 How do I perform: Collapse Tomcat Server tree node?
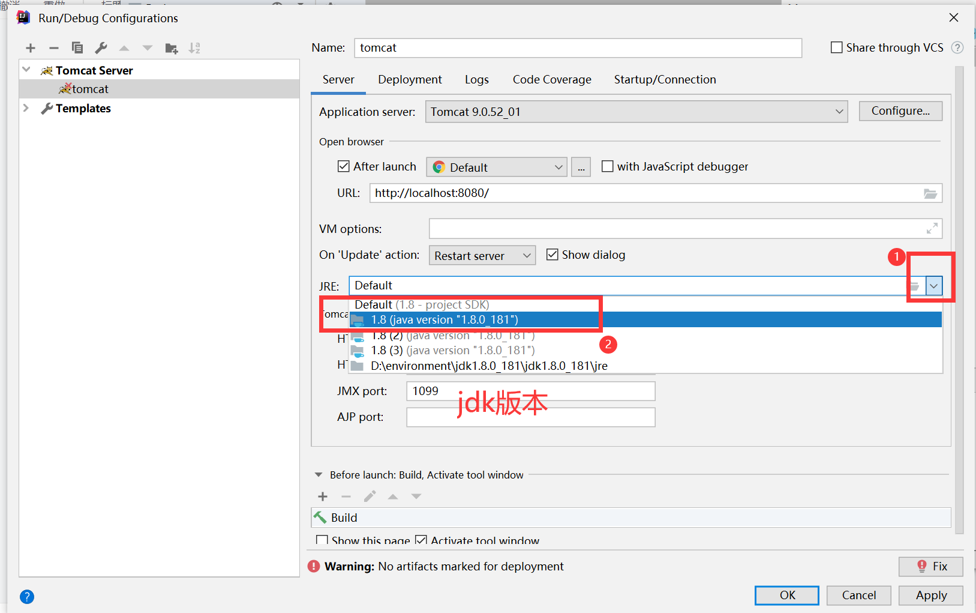26,70
